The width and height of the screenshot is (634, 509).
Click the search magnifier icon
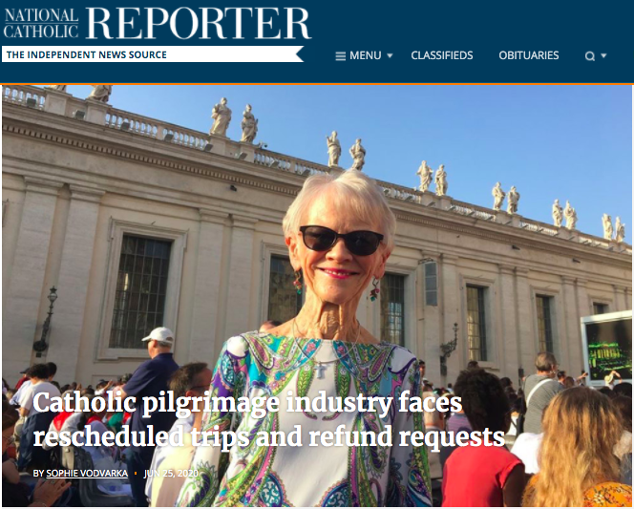click(x=590, y=55)
